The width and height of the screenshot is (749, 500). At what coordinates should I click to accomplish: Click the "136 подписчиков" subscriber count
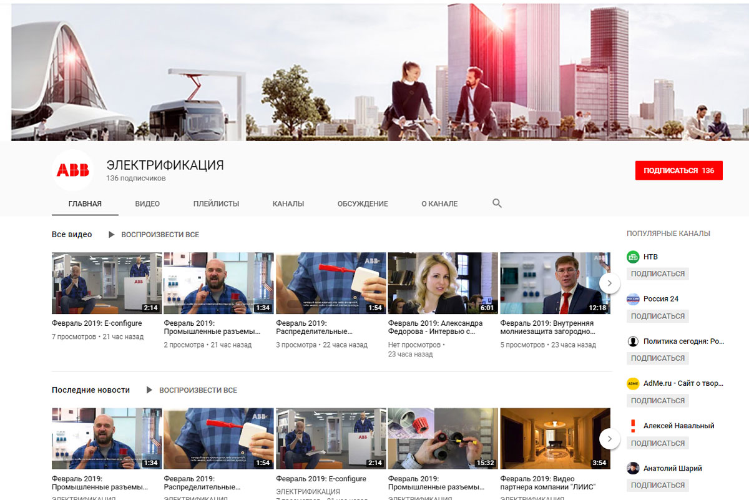(136, 179)
